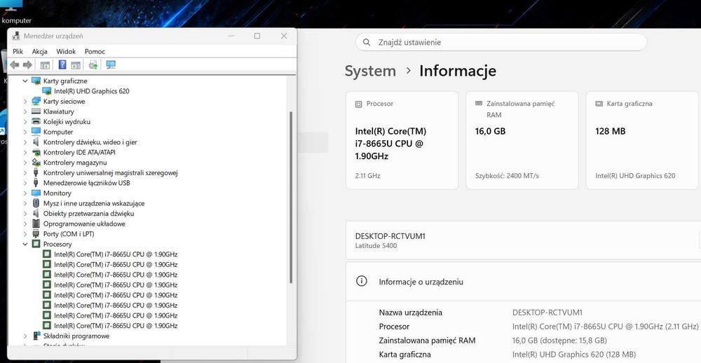The image size is (701, 363).
Task: Expand the Karty sieciowe node
Action: click(25, 102)
